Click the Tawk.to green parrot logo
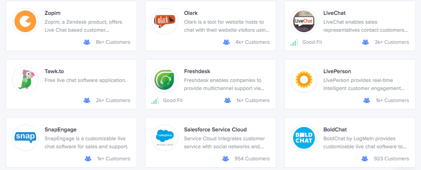 (25, 80)
